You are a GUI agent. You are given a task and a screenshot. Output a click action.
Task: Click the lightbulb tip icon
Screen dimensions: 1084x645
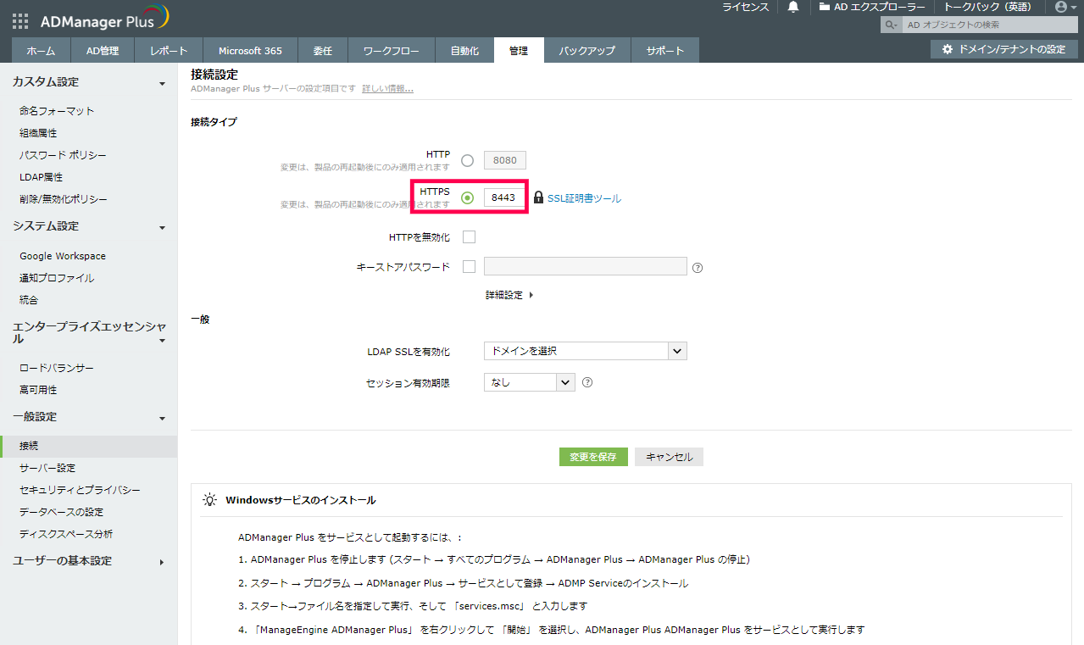click(209, 500)
